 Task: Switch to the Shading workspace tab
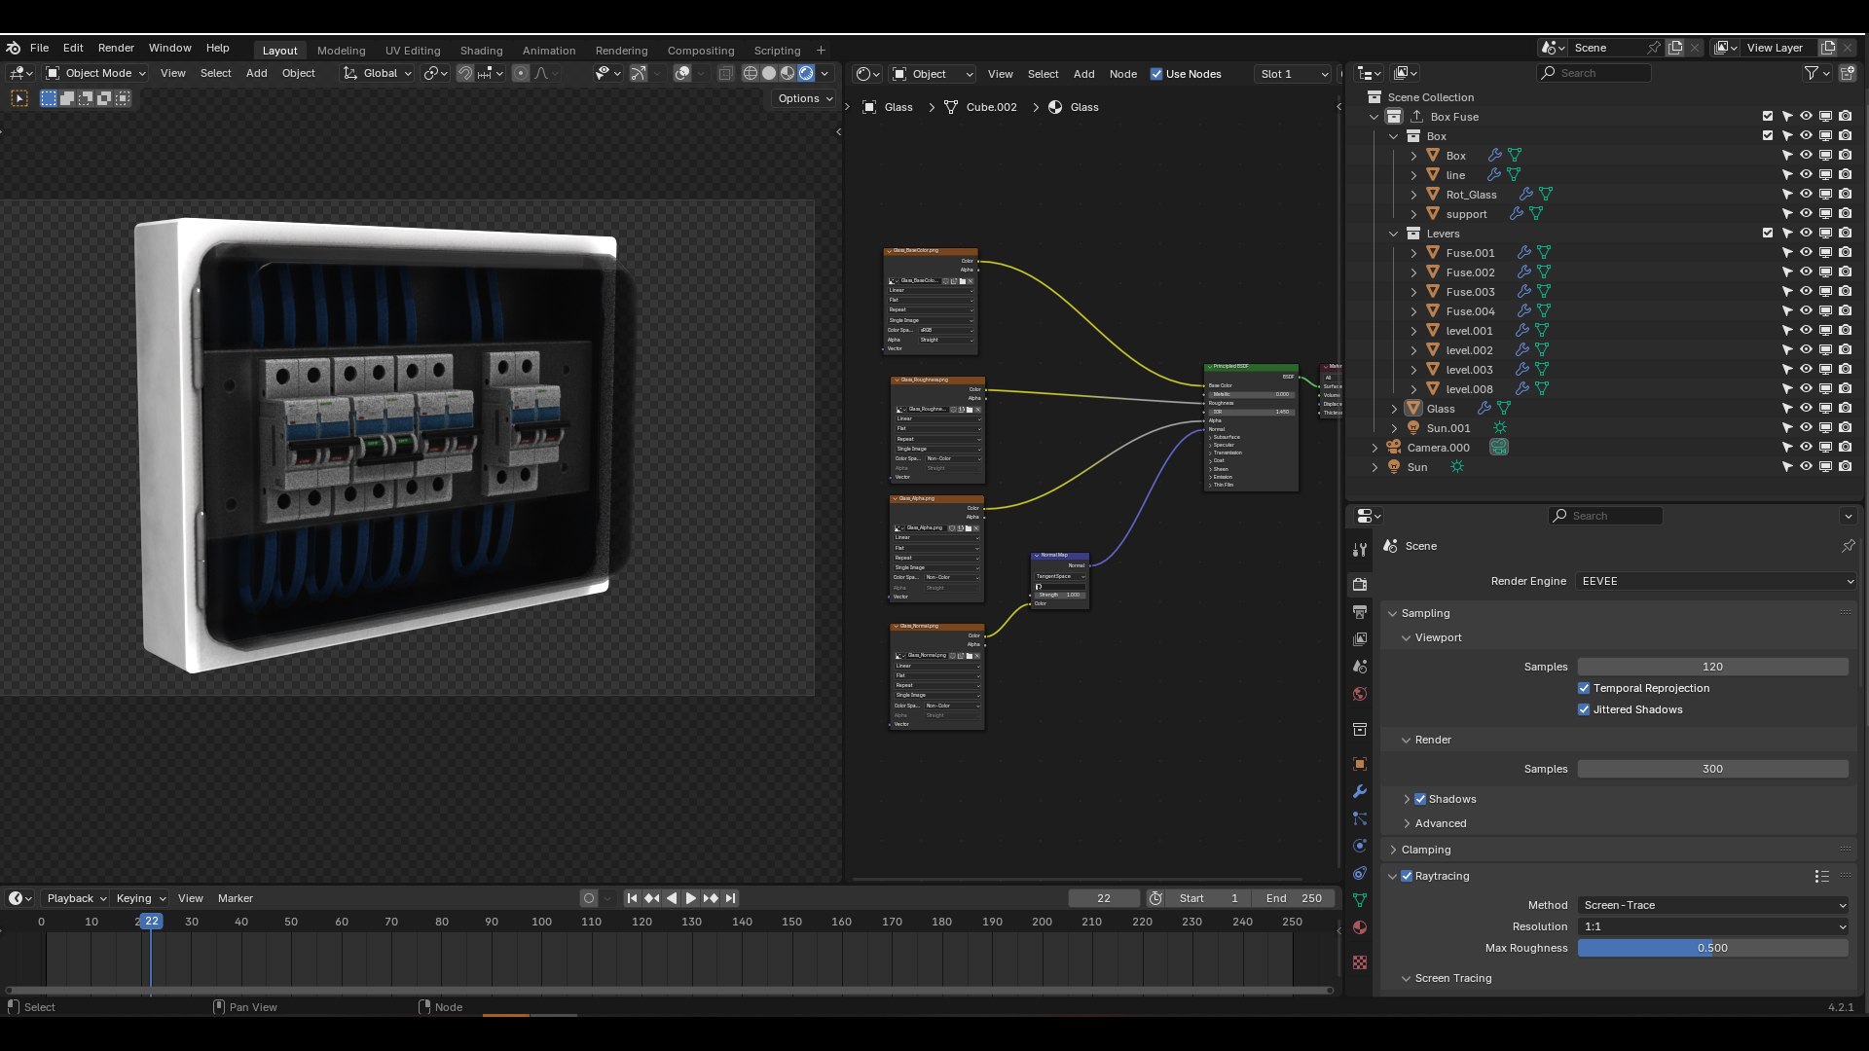click(x=481, y=51)
